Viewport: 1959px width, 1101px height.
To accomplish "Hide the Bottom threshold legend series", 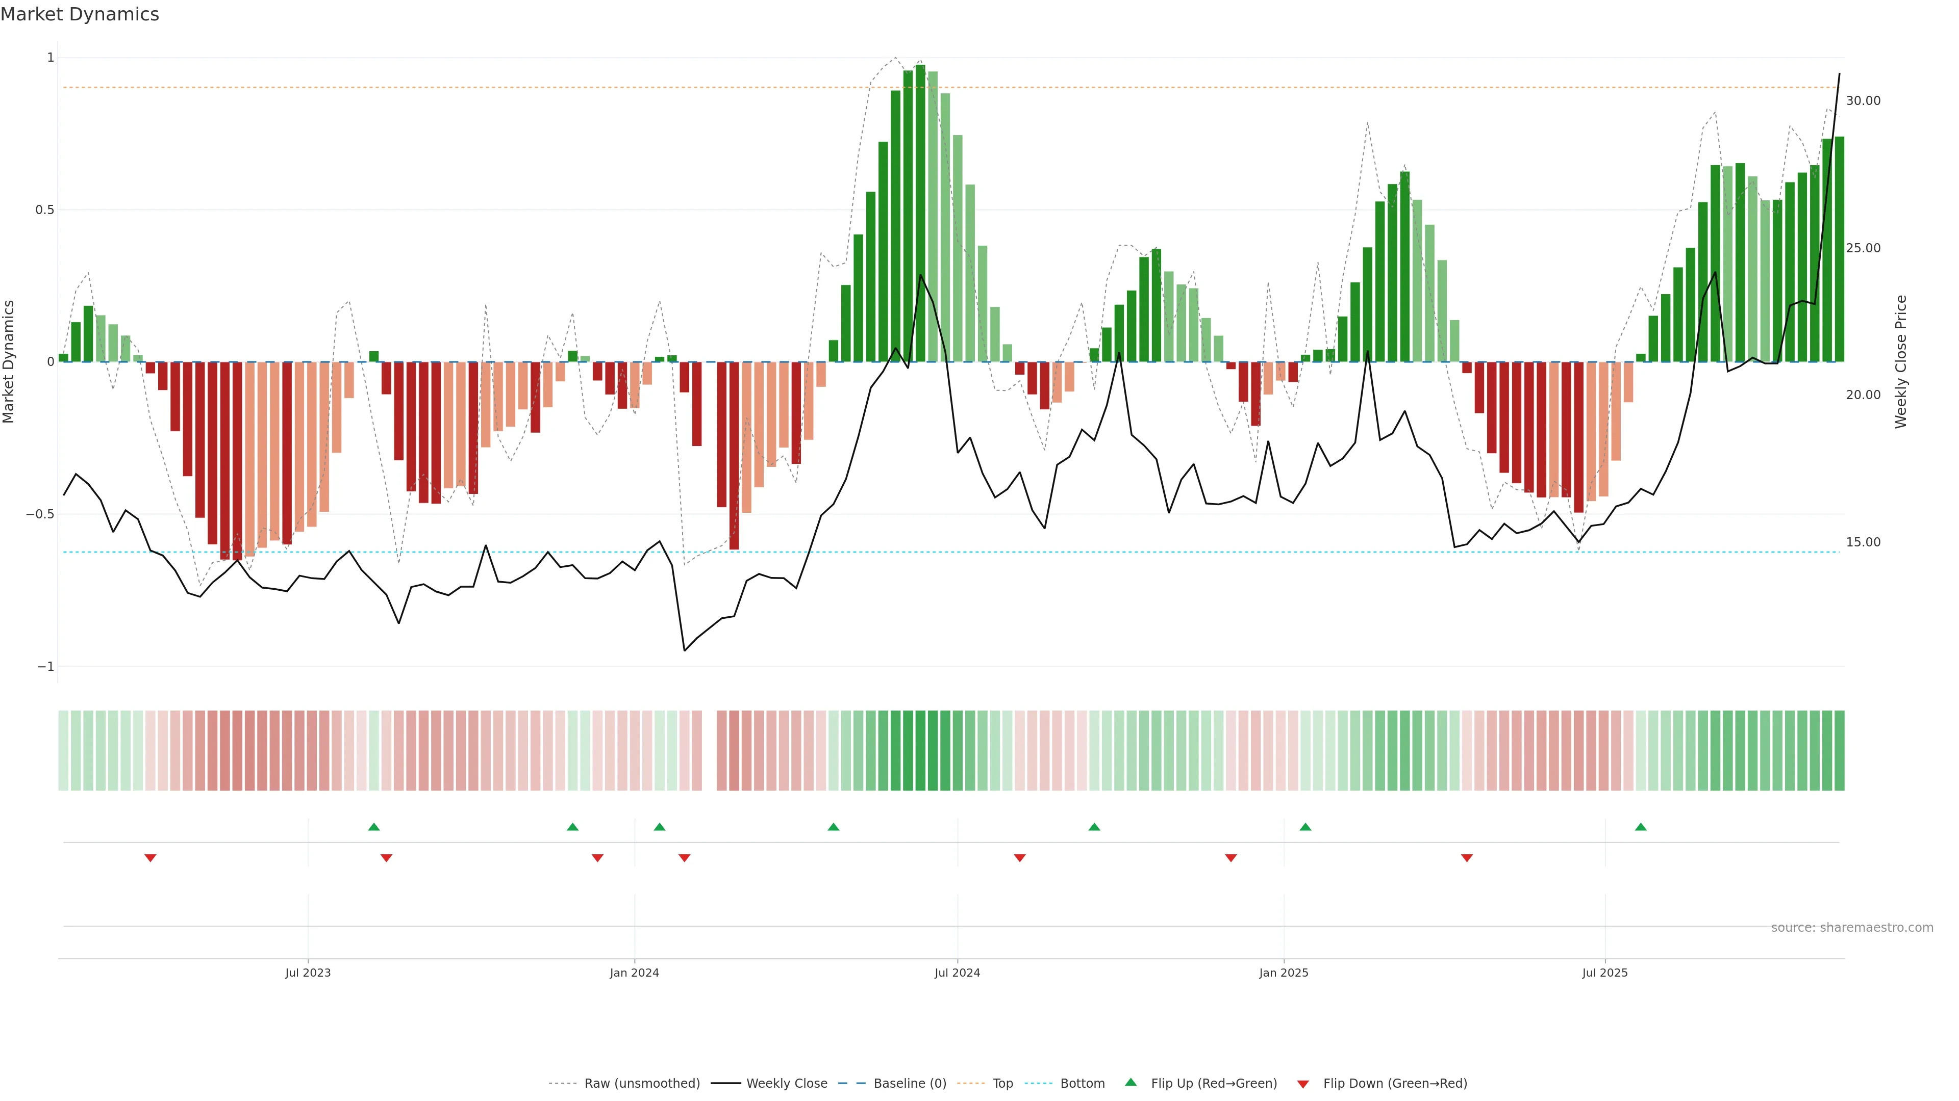I will (1082, 1084).
